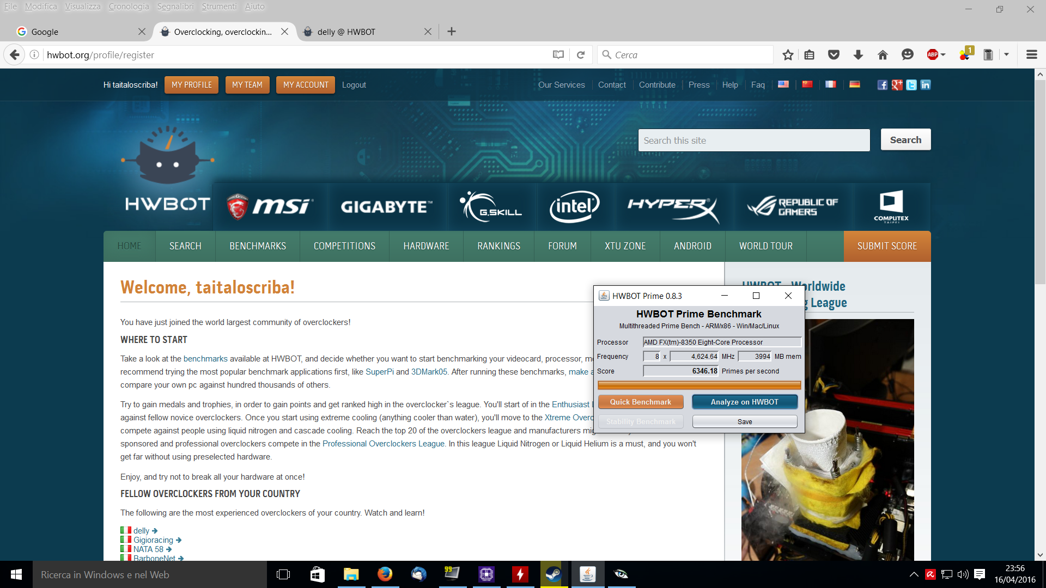
Task: Click the SUBMIT SCORE button
Action: pos(887,246)
